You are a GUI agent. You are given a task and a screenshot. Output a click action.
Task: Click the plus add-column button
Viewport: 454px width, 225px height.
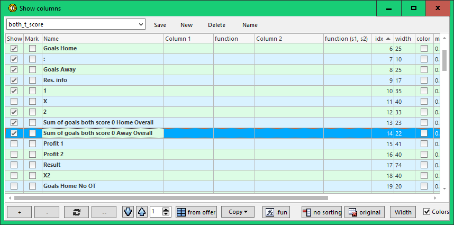tap(19, 212)
